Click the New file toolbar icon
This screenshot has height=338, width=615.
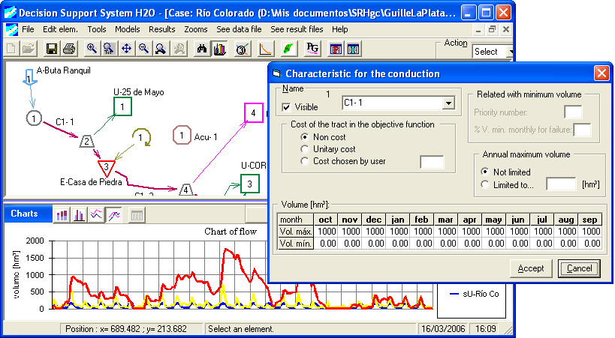click(11, 49)
